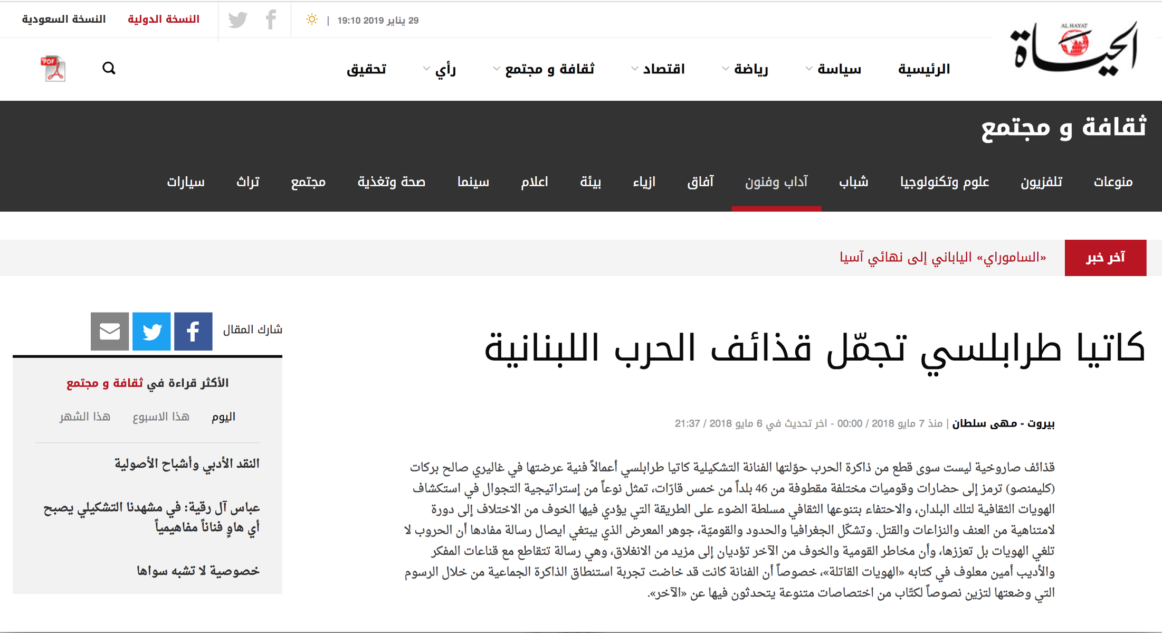This screenshot has width=1162, height=633.
Task: Expand the رياضة menu chevron
Action: tap(726, 69)
